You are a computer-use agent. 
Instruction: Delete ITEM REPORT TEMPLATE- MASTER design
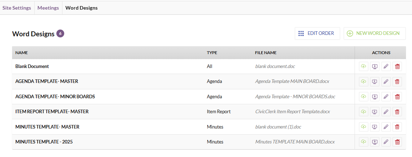tap(397, 112)
